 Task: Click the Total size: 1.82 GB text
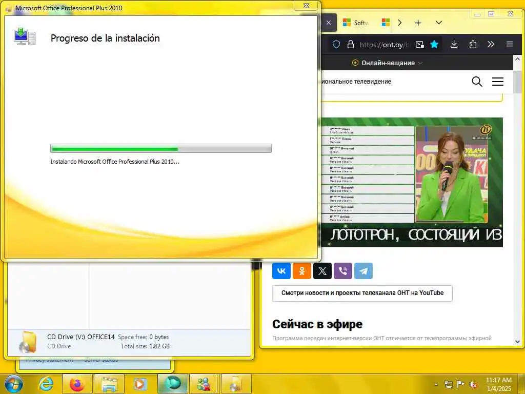tap(145, 346)
